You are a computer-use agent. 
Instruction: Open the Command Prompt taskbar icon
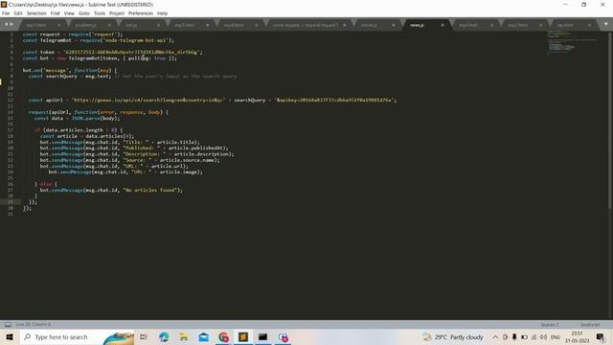263,336
